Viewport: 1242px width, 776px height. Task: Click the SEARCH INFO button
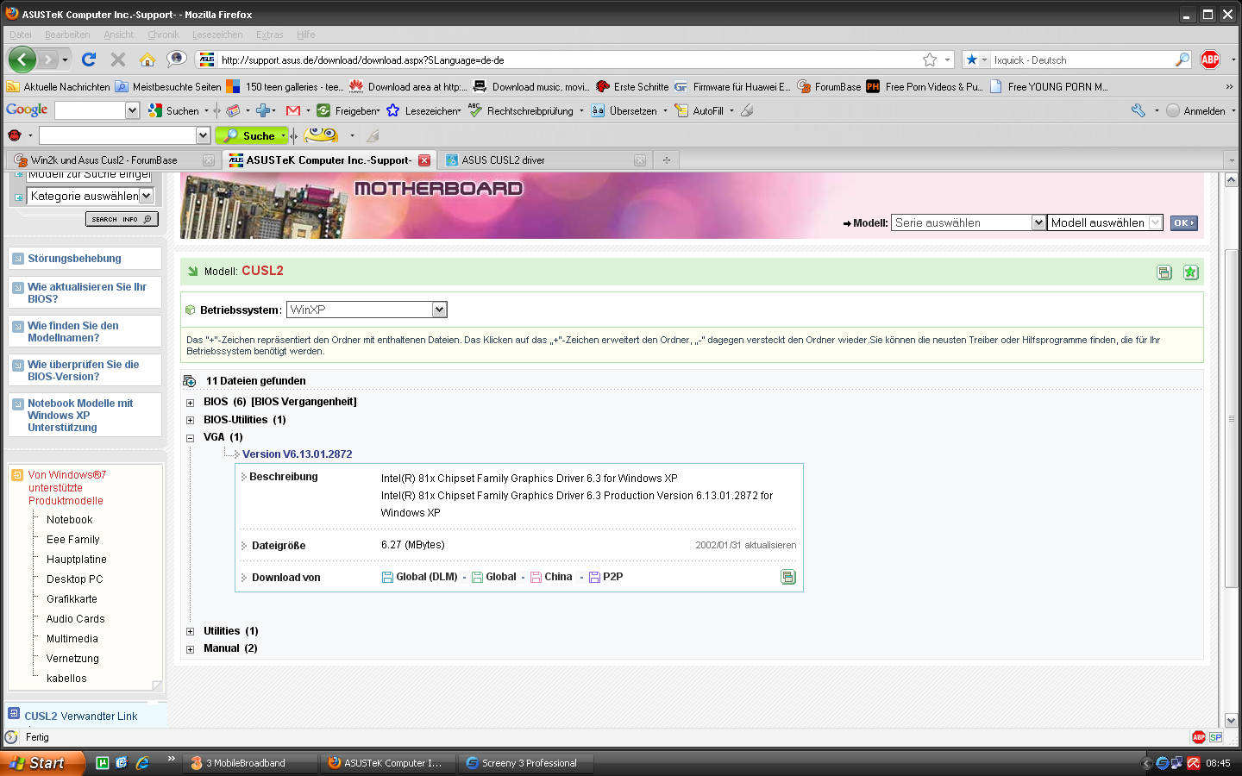(x=122, y=219)
